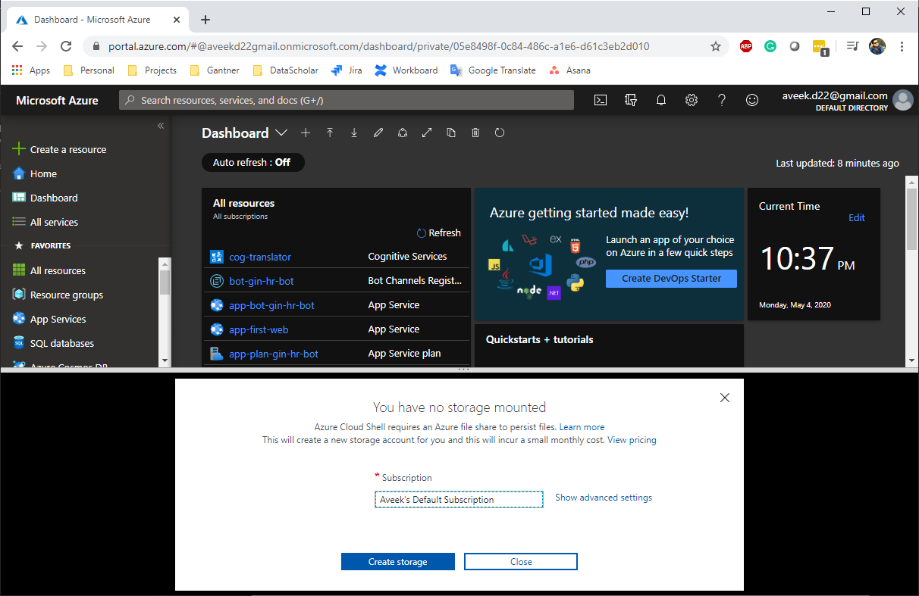Screen dimensions: 919x596
Task: Reload the page in Chrome
Action: [66, 46]
